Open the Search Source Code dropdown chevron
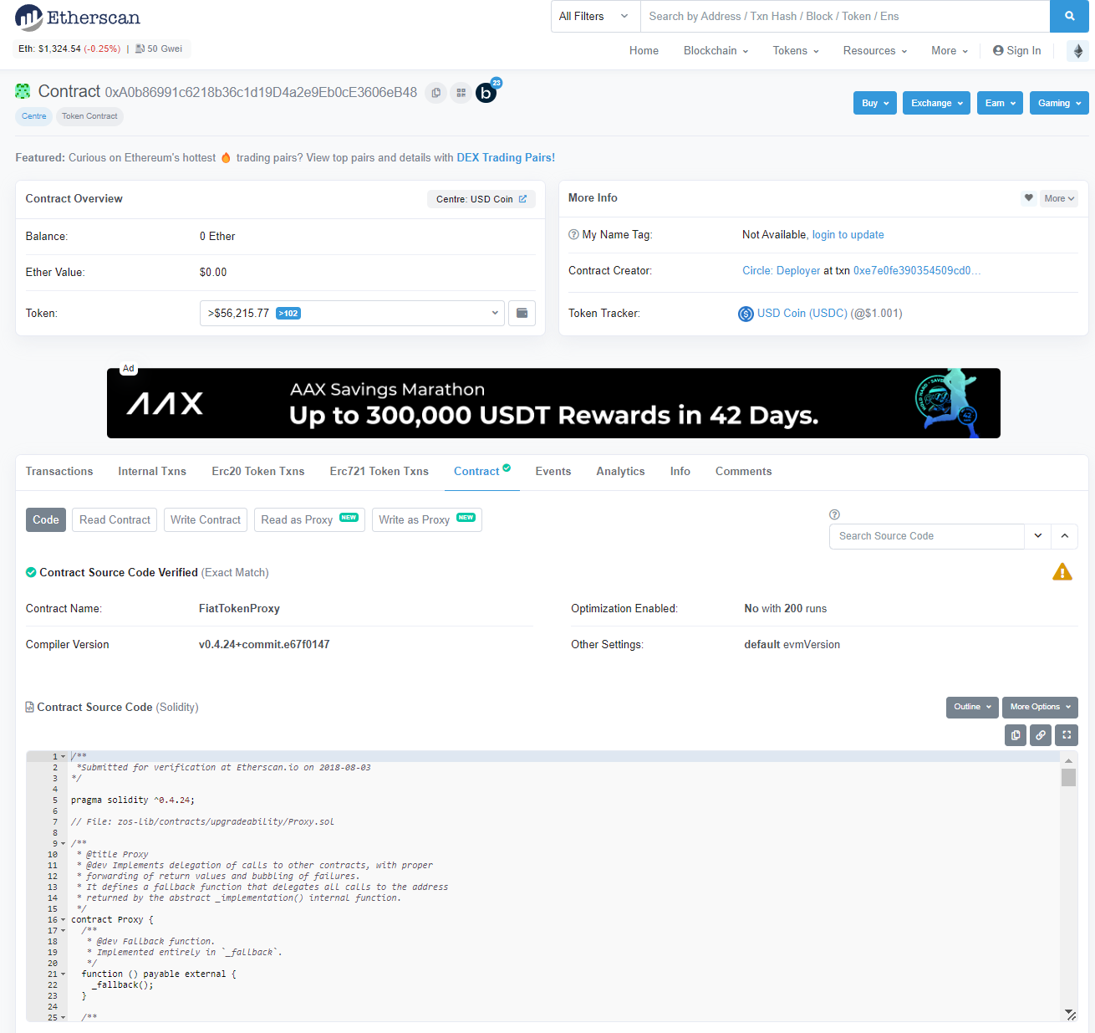Image resolution: width=1095 pixels, height=1033 pixels. point(1038,536)
